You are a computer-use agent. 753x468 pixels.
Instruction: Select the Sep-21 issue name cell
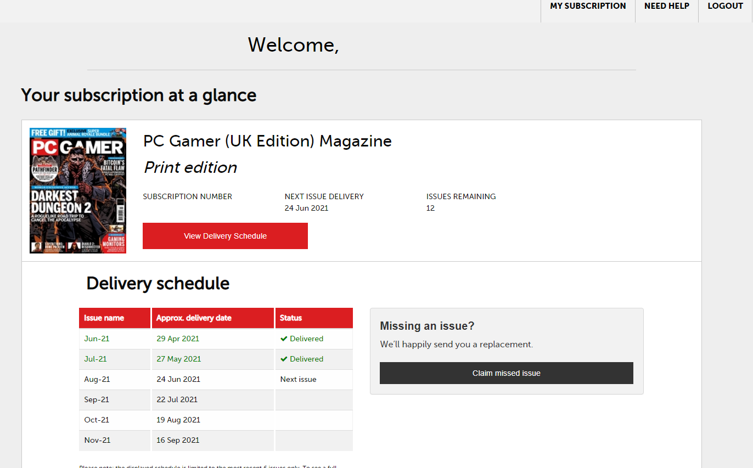[x=115, y=399]
